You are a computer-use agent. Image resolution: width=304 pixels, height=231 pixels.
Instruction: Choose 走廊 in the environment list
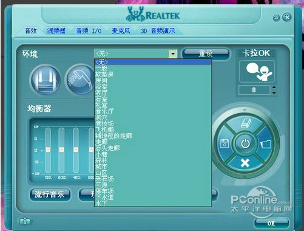click(153, 142)
